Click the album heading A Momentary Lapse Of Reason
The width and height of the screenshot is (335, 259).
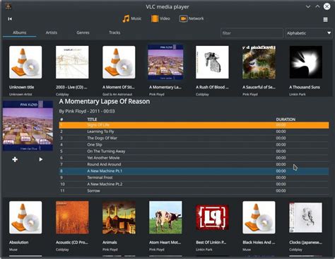click(105, 101)
